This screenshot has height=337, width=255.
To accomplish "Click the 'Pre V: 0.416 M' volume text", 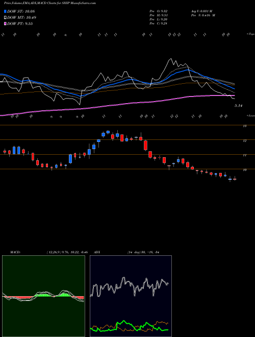I will point(203,15).
